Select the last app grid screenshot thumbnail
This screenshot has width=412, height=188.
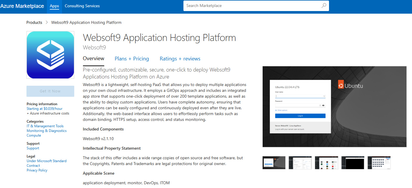tap(379, 162)
